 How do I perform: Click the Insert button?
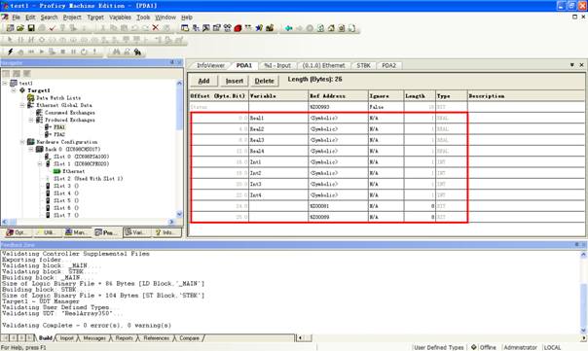tap(235, 81)
